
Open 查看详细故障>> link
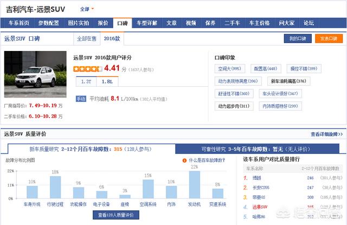[x=327, y=134]
